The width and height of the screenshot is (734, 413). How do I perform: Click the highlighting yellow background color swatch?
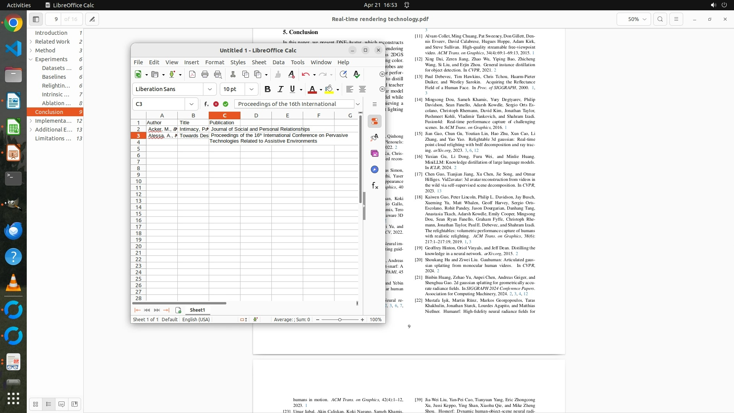pyautogui.click(x=329, y=89)
